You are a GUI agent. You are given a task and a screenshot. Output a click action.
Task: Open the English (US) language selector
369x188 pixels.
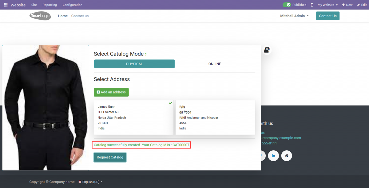[90, 182]
